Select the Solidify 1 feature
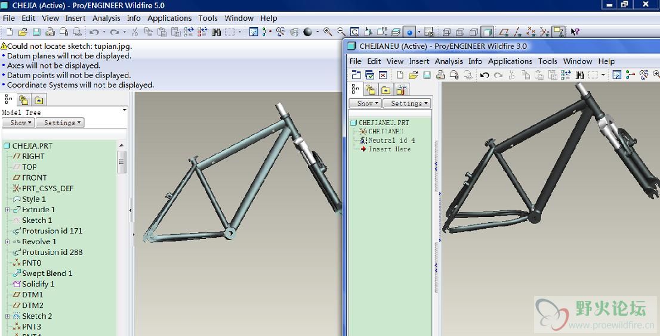The height and width of the screenshot is (336, 660). click(x=38, y=284)
